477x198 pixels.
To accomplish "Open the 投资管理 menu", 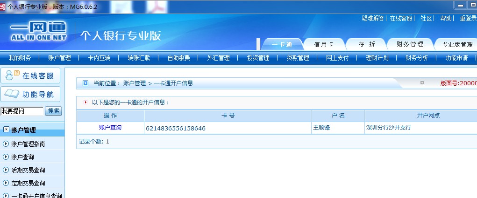I will coord(258,58).
